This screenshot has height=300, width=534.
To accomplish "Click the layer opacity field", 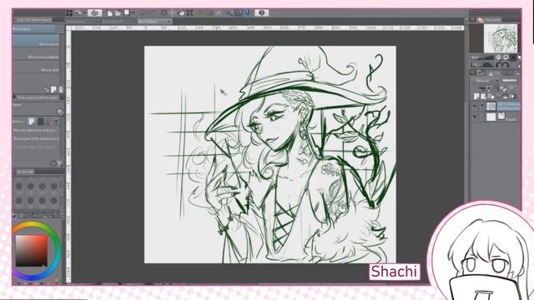I will [510, 81].
